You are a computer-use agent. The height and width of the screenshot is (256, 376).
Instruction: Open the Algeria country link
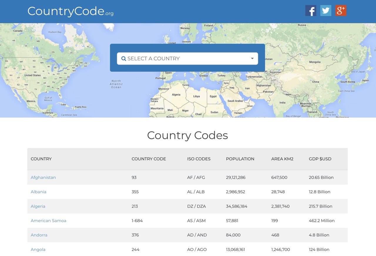click(38, 206)
